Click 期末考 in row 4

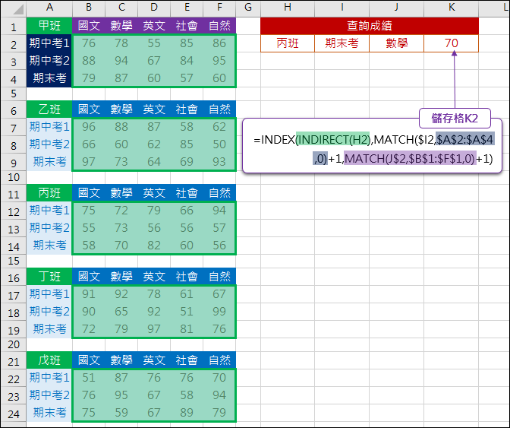coord(49,78)
